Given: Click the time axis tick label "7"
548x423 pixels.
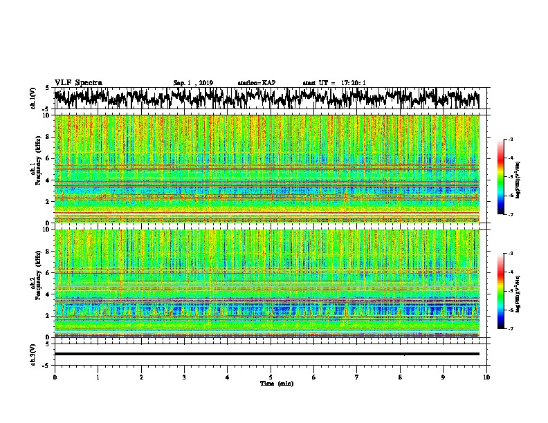Looking at the screenshot, I should coord(357,377).
